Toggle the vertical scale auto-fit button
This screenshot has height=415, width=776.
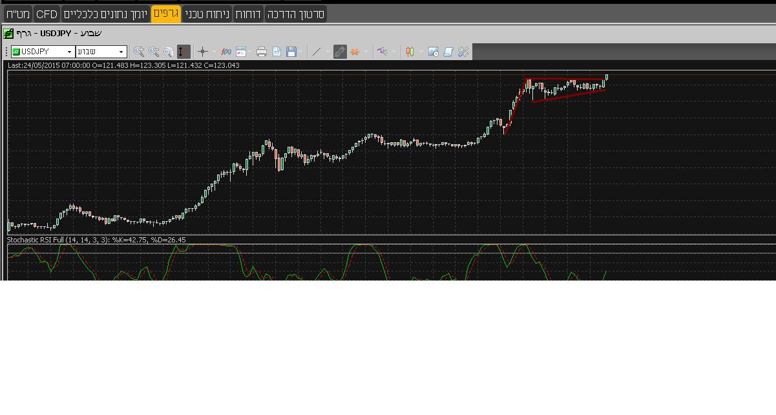point(184,52)
